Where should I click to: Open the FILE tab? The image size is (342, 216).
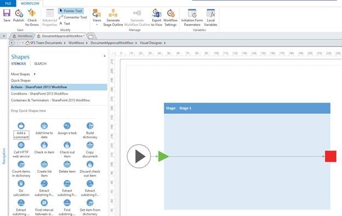coord(8,3)
